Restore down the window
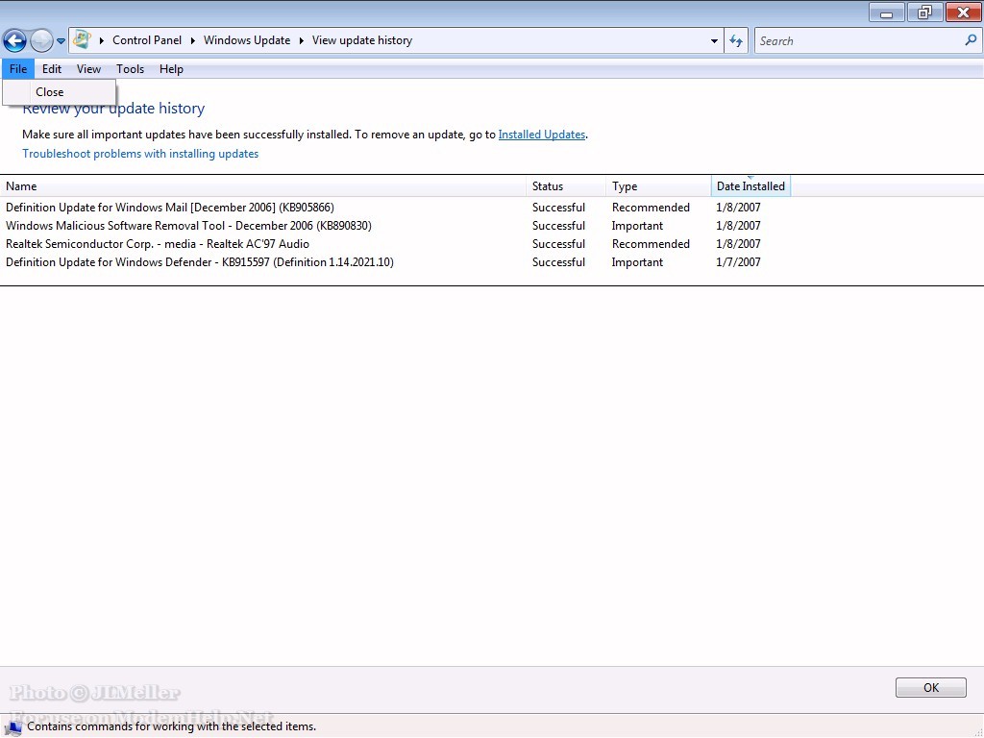Image resolution: width=984 pixels, height=738 pixels. (x=924, y=12)
